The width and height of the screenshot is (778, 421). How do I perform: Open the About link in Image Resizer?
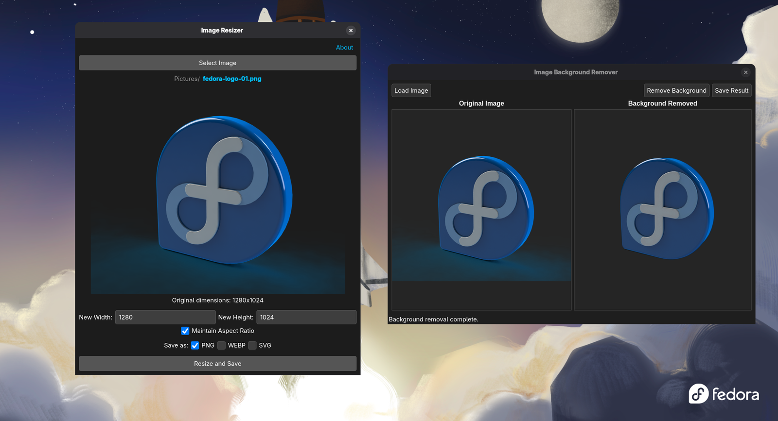(344, 48)
